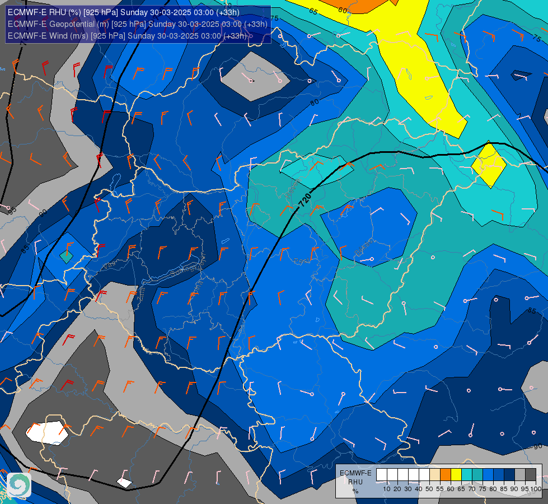
Task: Pick the teal 70–75% legend swatch
Action: point(477,475)
